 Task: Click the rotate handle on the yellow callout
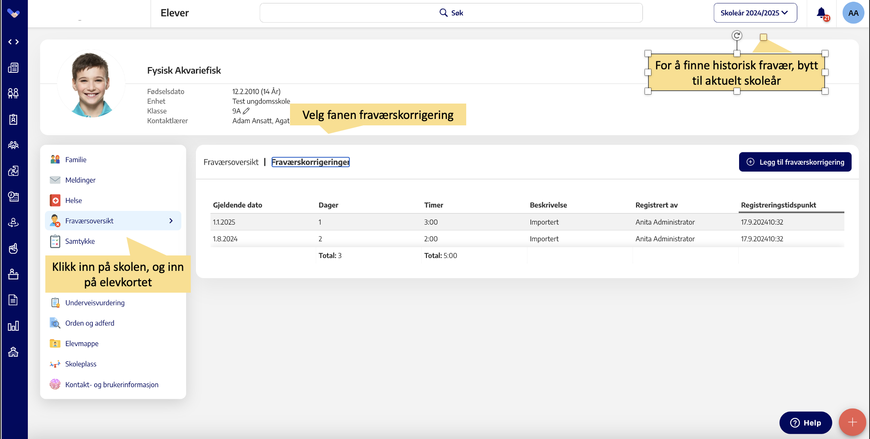[737, 36]
